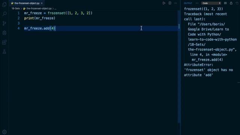Open the Source Control branch icon

pos(4,23)
